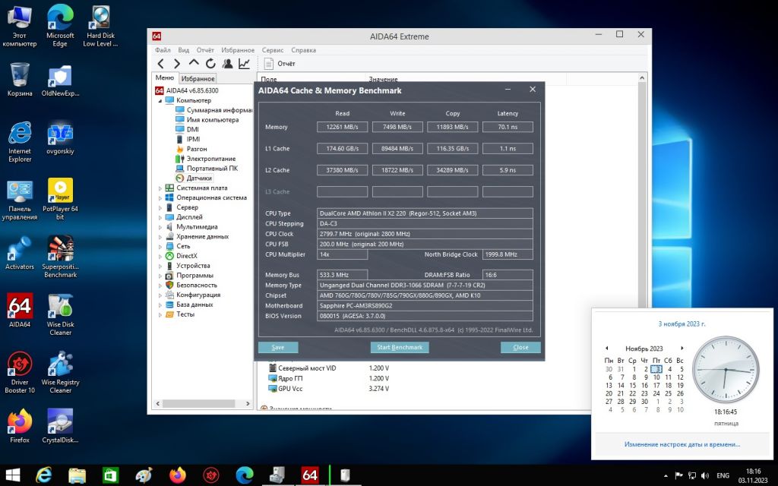778x486 pixels.
Task: Open Microsoft Store from the taskbar
Action: tap(110, 475)
